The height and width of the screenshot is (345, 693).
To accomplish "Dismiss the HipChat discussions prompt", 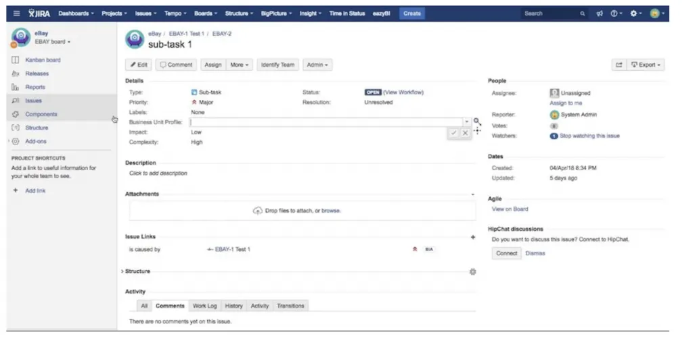I will [x=535, y=254].
